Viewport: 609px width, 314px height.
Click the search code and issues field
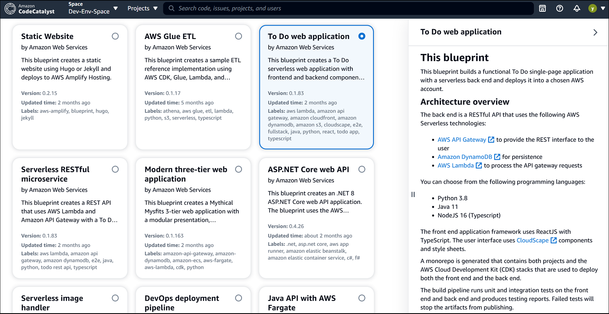348,9
